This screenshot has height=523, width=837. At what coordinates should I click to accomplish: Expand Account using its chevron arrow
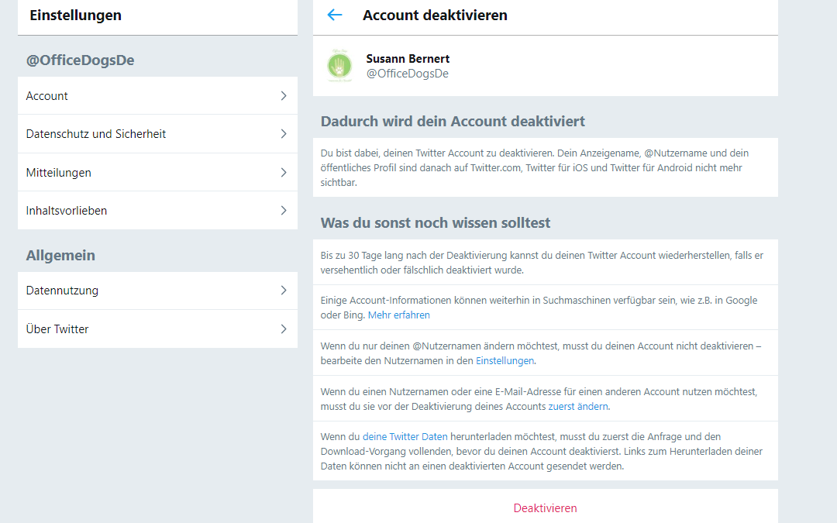pos(284,96)
